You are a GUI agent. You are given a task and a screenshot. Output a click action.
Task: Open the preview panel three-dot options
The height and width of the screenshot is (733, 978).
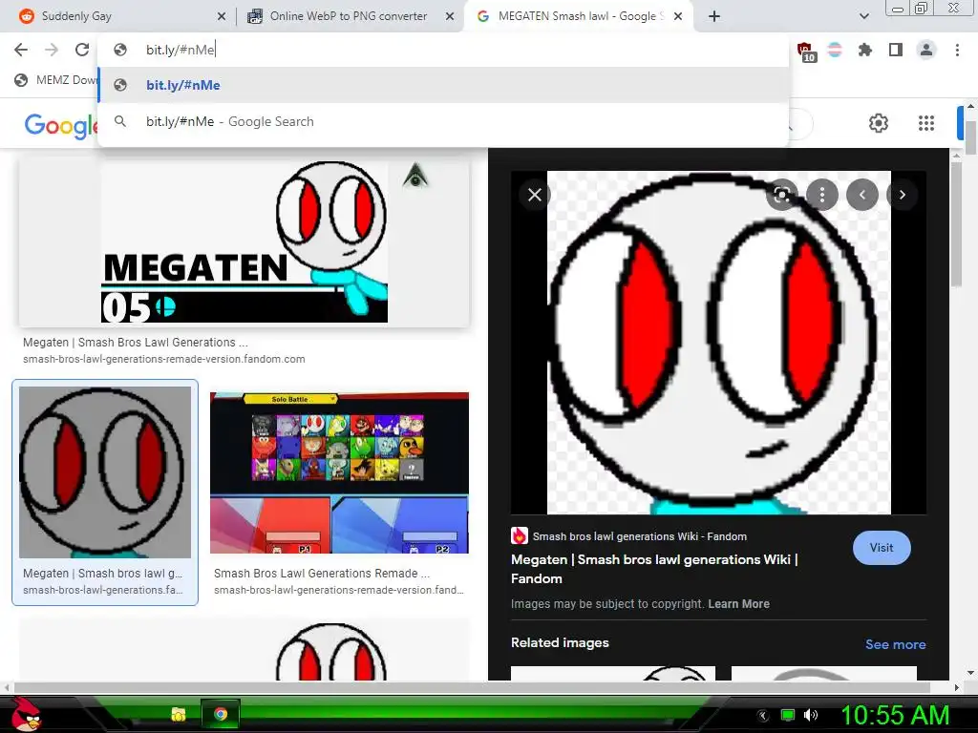pyautogui.click(x=822, y=195)
